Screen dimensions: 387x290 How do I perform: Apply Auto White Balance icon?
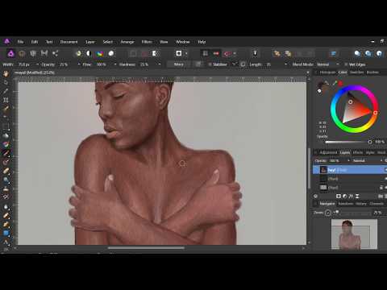(111, 53)
